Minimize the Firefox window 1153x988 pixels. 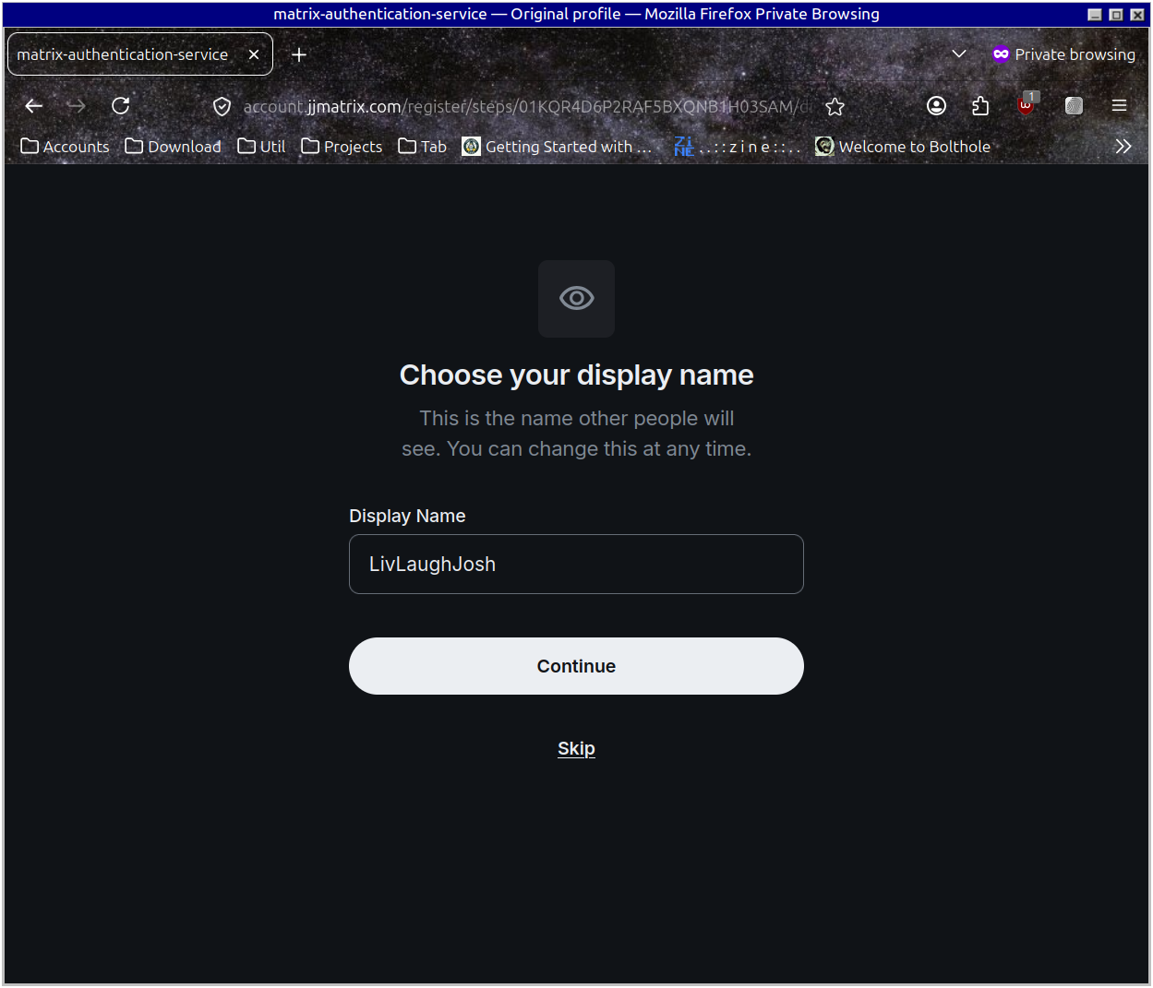tap(1095, 15)
